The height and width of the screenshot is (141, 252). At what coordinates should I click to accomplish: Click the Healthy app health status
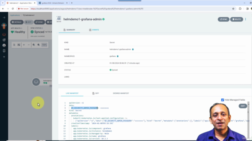18,32
